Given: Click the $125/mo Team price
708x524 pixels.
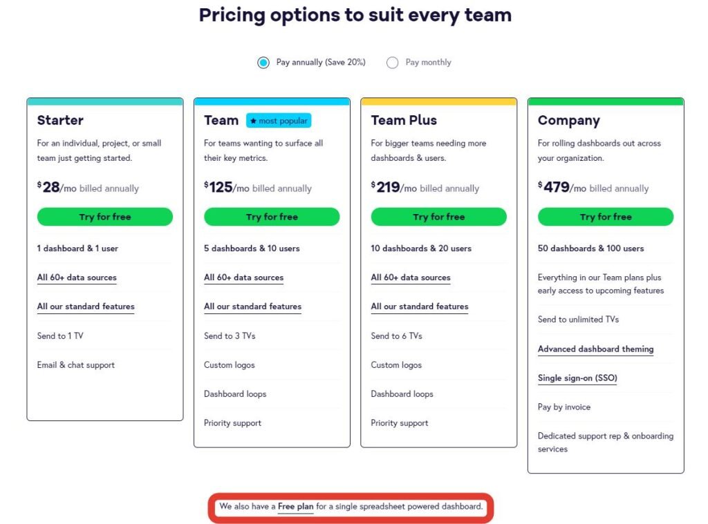Looking at the screenshot, I should pos(227,187).
